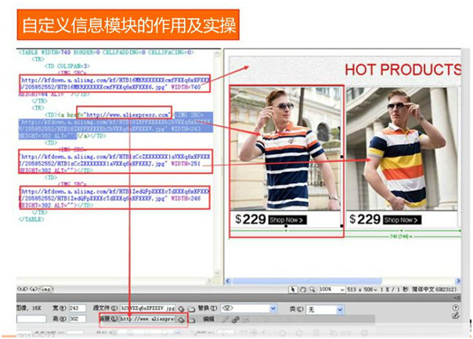The image size is (473, 339).
Task: Click the image ID name field
Action: pyautogui.click(x=31, y=319)
